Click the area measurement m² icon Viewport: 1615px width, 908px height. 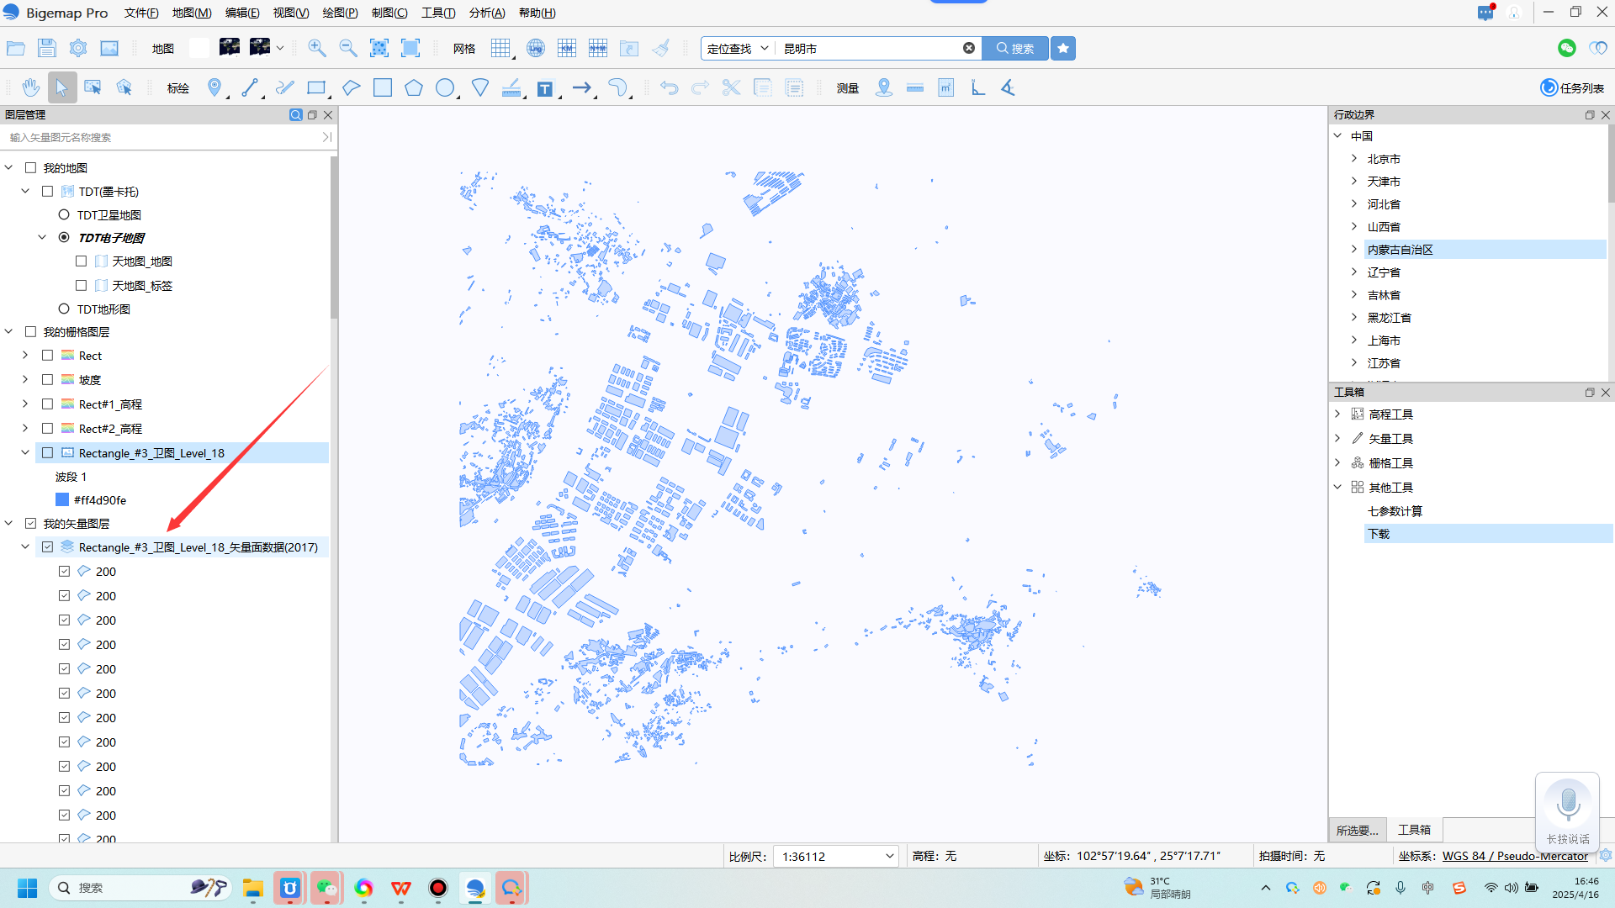tap(945, 87)
